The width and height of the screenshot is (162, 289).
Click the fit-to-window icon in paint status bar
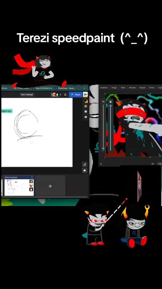point(152,164)
